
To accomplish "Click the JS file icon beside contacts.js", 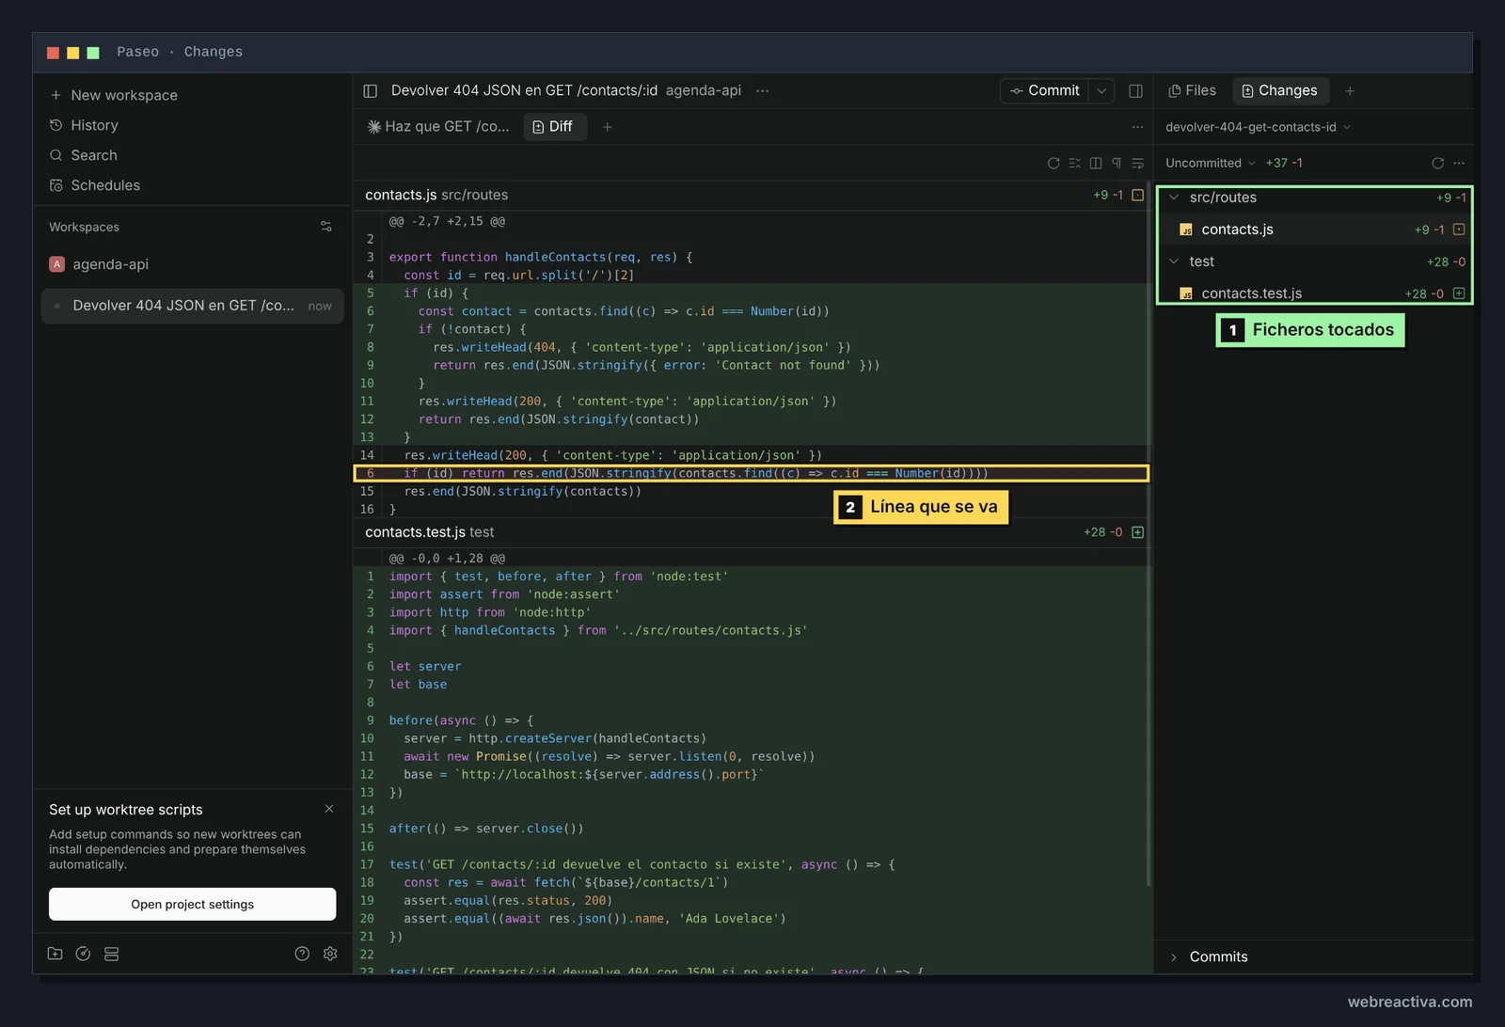I will (x=1186, y=229).
